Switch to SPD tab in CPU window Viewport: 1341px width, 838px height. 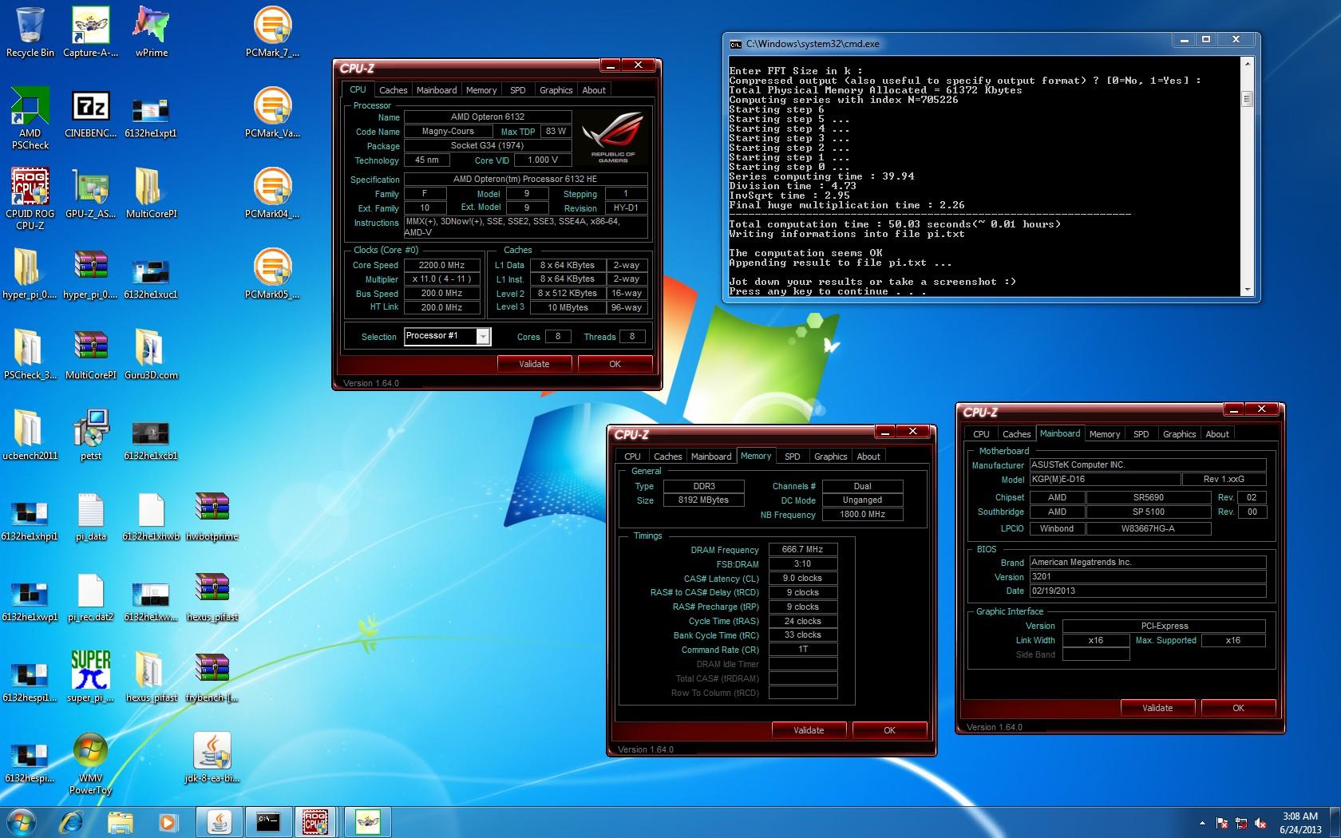[518, 90]
